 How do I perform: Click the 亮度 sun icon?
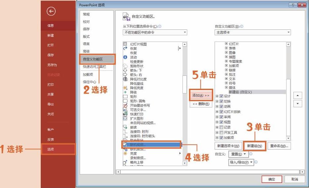pyautogui.click(x=125, y=153)
